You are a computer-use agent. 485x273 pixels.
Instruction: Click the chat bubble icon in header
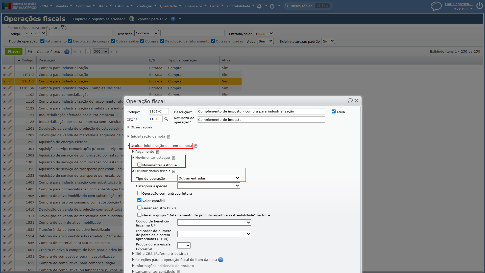436,6
